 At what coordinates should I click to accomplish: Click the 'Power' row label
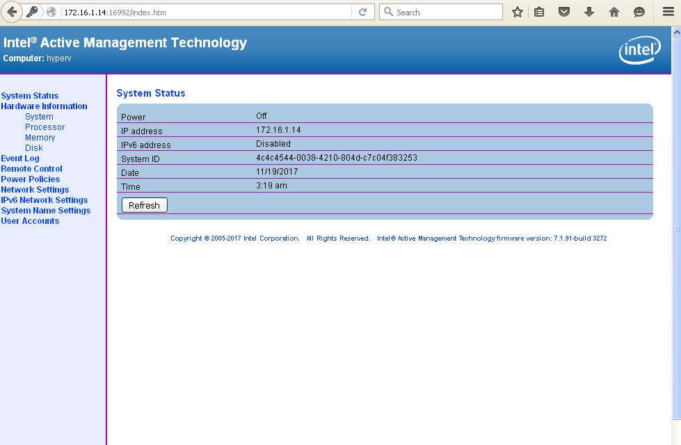[134, 118]
